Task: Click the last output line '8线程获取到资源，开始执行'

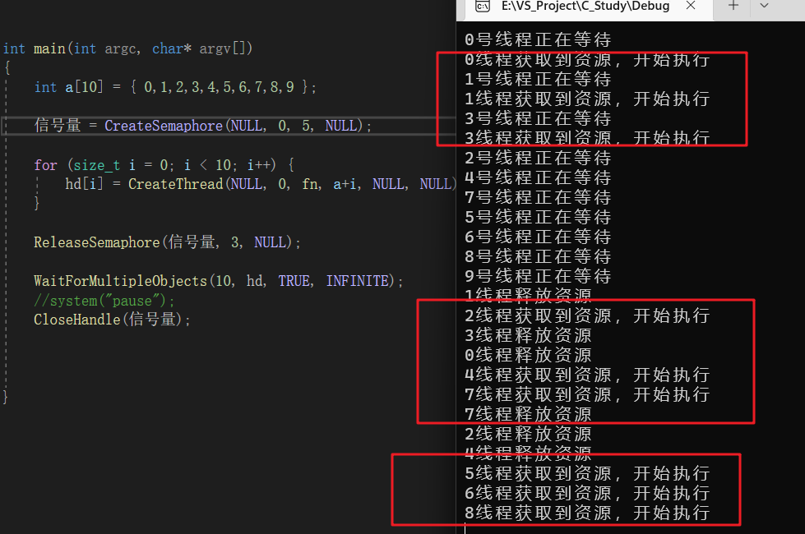Action: (587, 513)
